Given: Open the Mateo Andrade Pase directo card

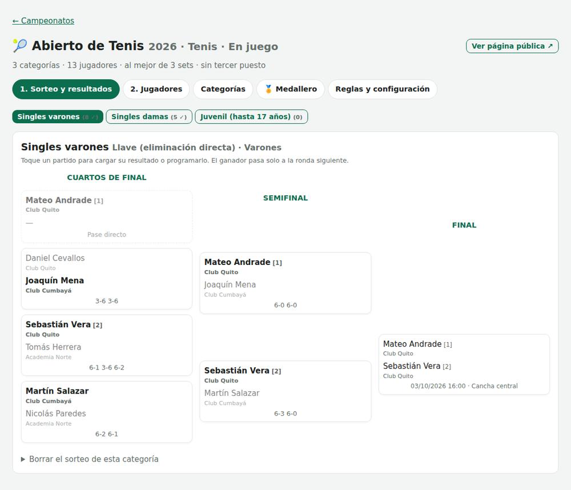Looking at the screenshot, I should pyautogui.click(x=107, y=217).
